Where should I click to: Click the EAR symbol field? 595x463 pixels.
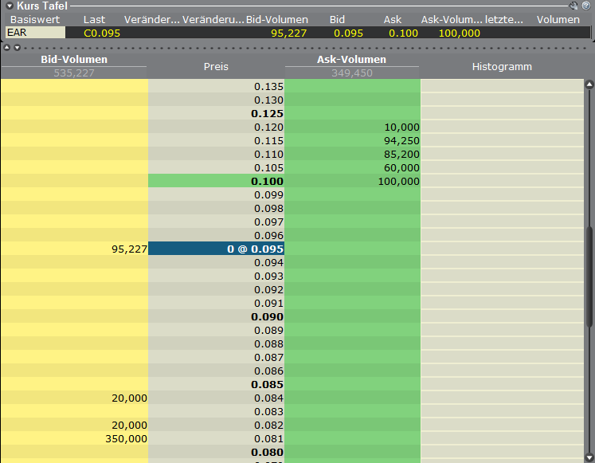pos(35,33)
